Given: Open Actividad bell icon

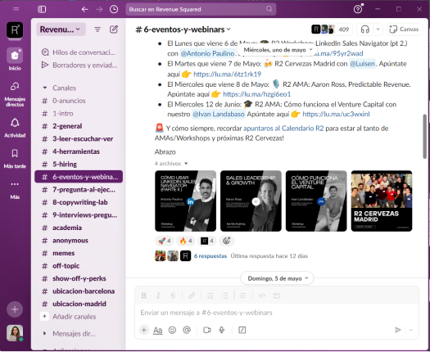Looking at the screenshot, I should click(x=15, y=128).
